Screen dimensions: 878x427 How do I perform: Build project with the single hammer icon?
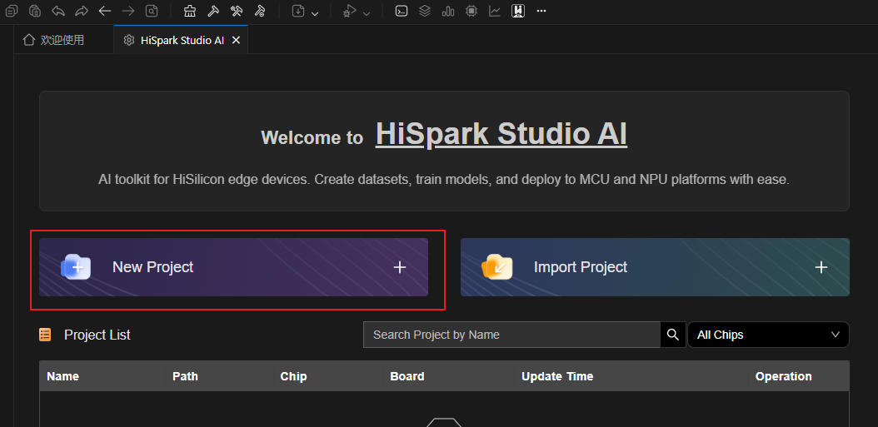tap(213, 11)
